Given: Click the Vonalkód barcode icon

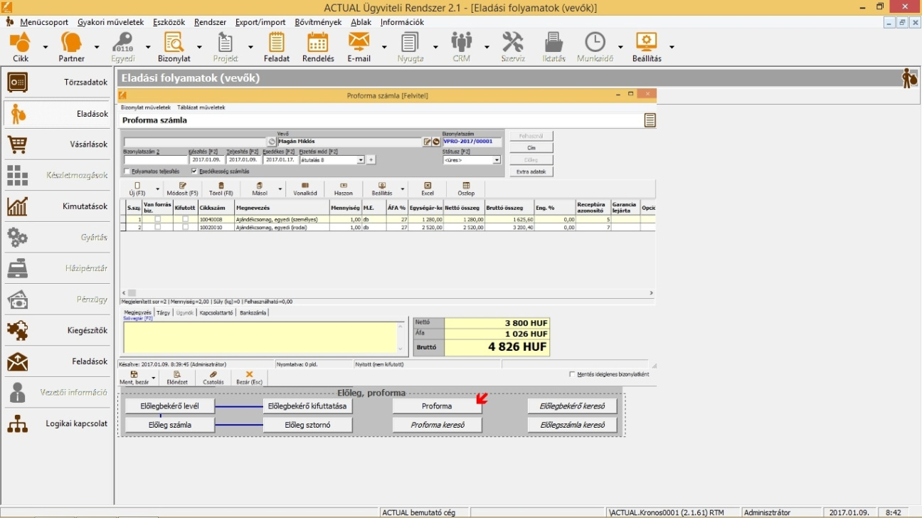Looking at the screenshot, I should tap(304, 189).
